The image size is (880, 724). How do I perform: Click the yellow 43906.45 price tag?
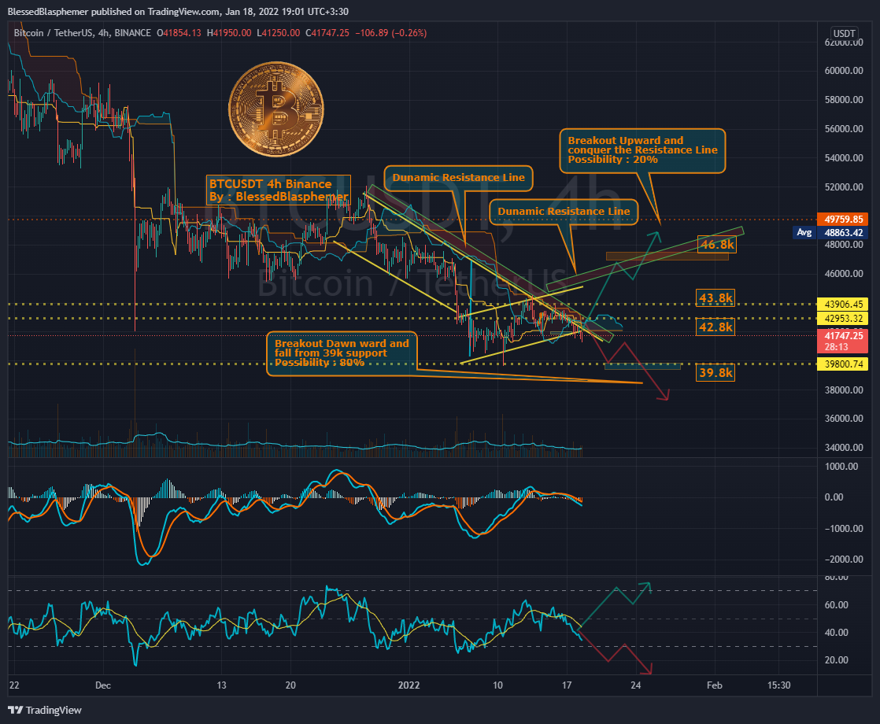coord(843,305)
